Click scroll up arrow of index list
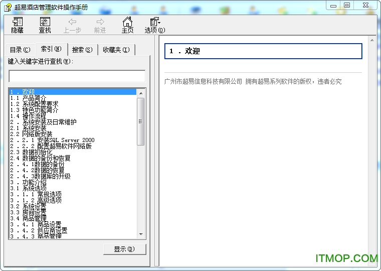The width and height of the screenshot is (381, 271). (x=141, y=93)
